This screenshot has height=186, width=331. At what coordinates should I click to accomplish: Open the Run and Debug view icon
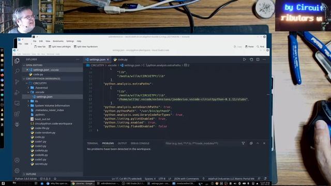click(17, 92)
